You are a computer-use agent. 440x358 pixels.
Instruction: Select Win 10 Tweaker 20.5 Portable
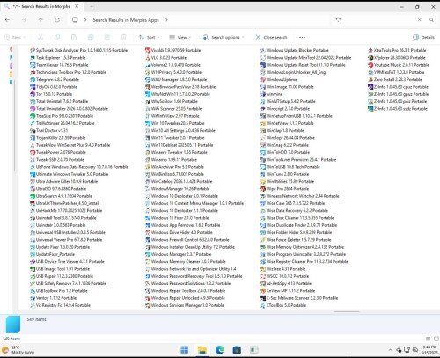(x=175, y=123)
